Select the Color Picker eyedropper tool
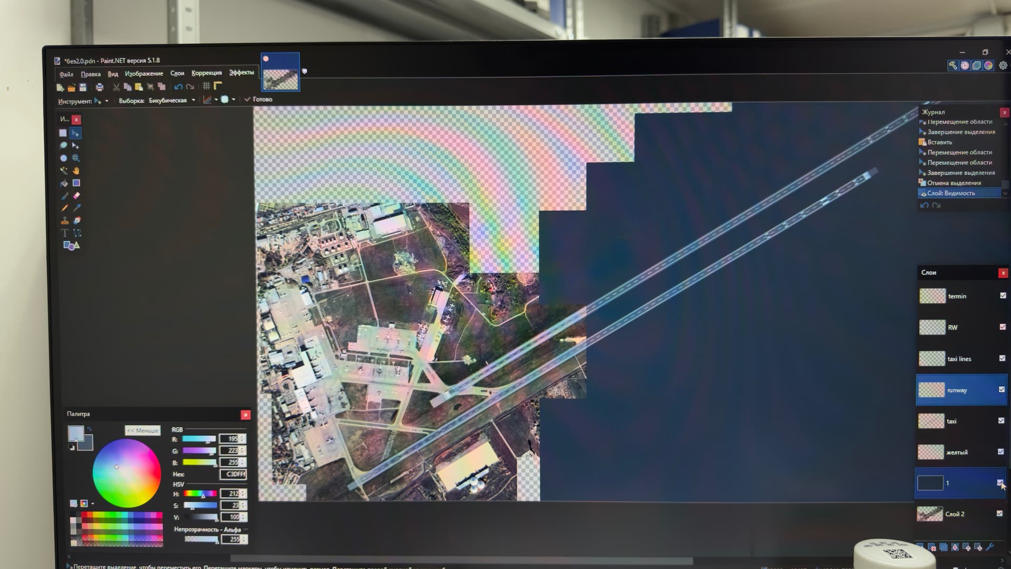The height and width of the screenshot is (569, 1011). [x=76, y=208]
